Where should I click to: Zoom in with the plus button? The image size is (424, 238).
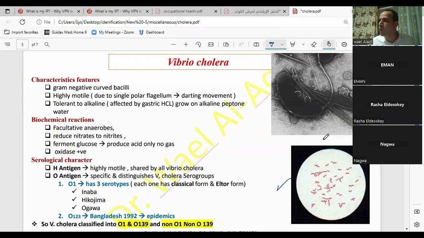186,44
